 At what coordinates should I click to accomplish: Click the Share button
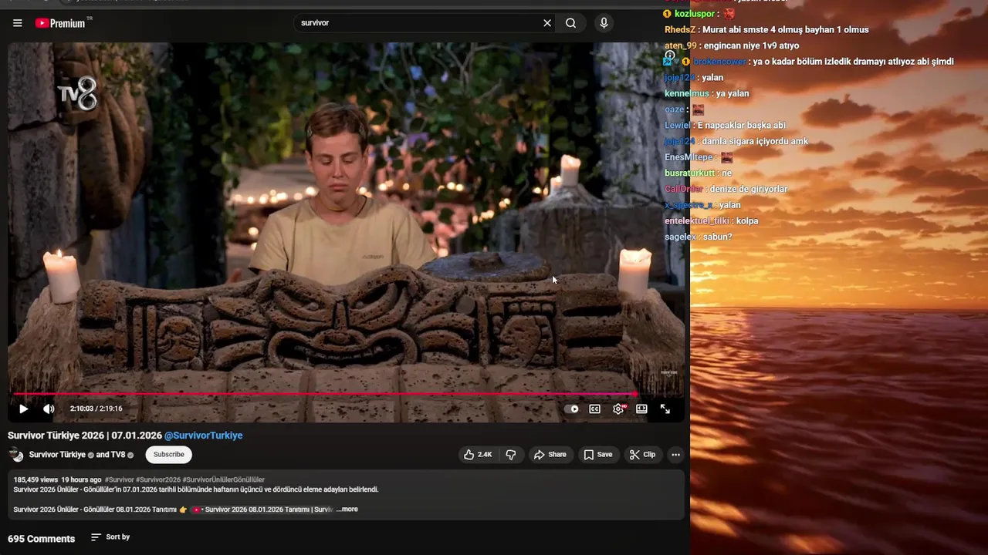[x=550, y=455]
